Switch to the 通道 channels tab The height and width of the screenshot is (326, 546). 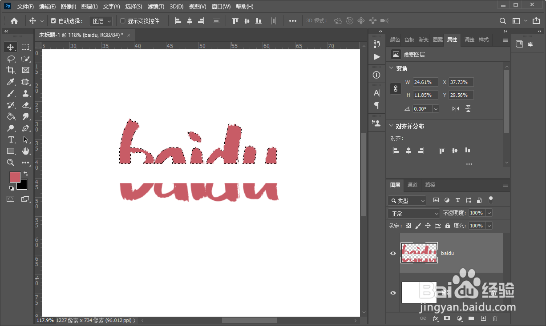click(413, 185)
